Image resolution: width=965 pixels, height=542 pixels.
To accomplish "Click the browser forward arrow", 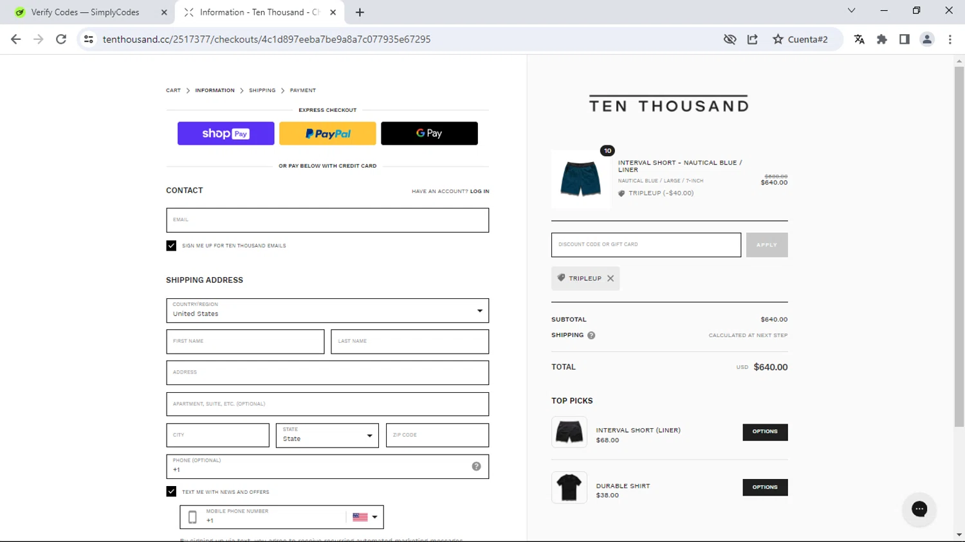I will click(x=39, y=39).
